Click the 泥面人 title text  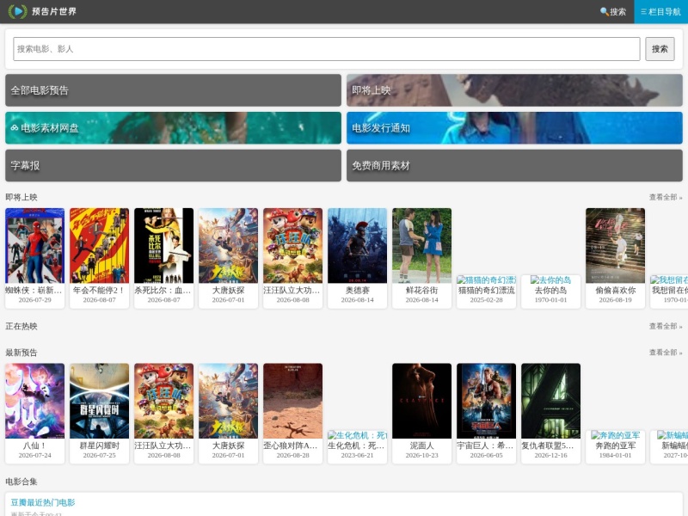pyautogui.click(x=421, y=445)
